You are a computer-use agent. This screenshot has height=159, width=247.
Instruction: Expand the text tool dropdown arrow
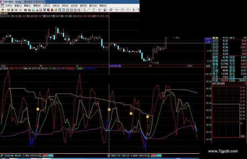coord(136,10)
